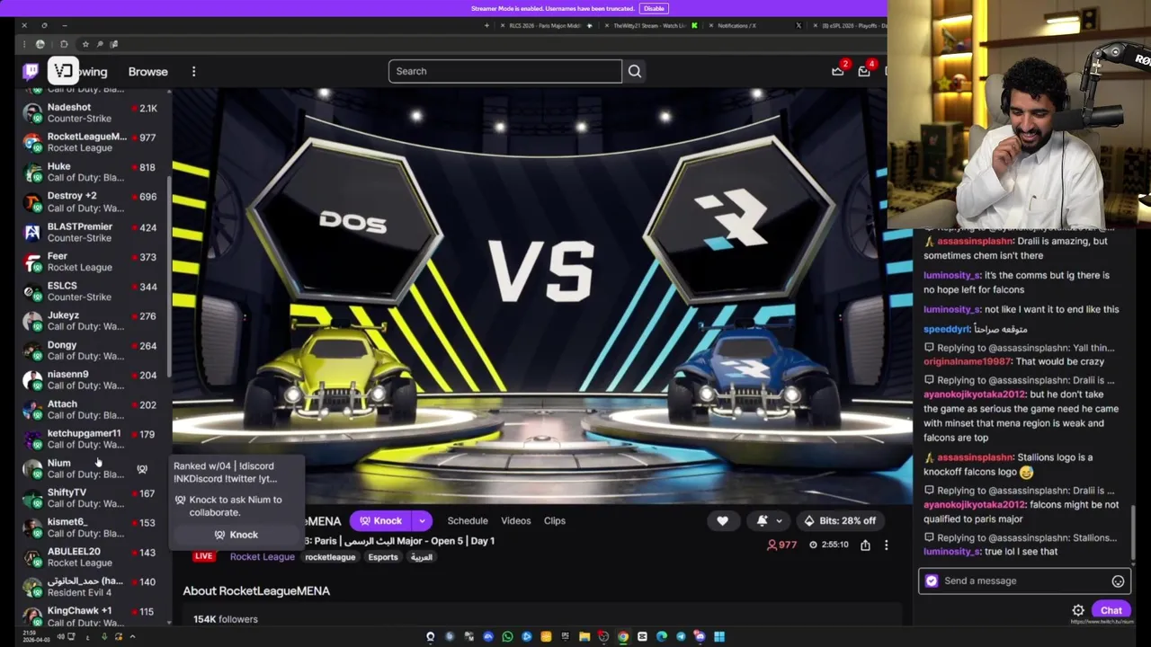Open a new browser tab with plus icon
This screenshot has width=1151, height=647.
[x=487, y=25]
